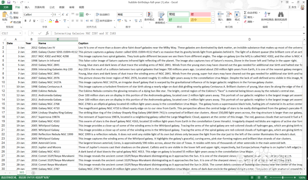The width and height of the screenshot is (308, 180).
Task: Set middle vertical alignment
Action: (x=77, y=14)
